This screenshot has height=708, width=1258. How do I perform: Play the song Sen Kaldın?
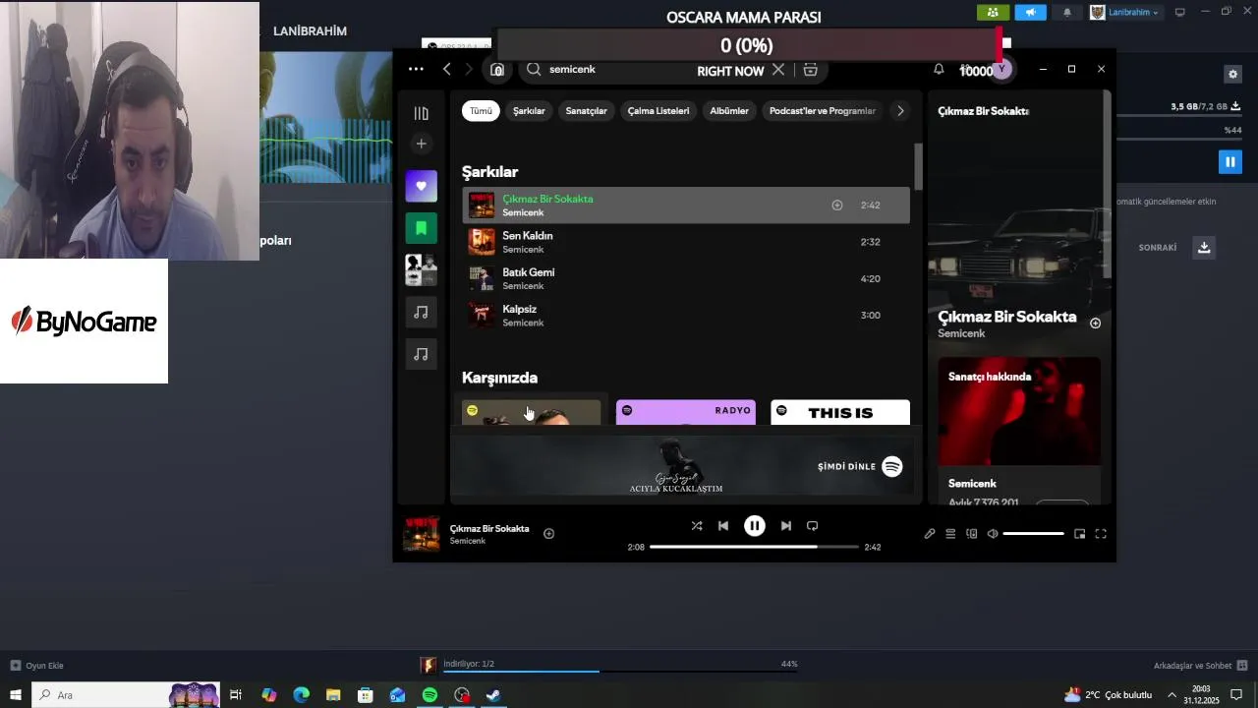coord(686,242)
